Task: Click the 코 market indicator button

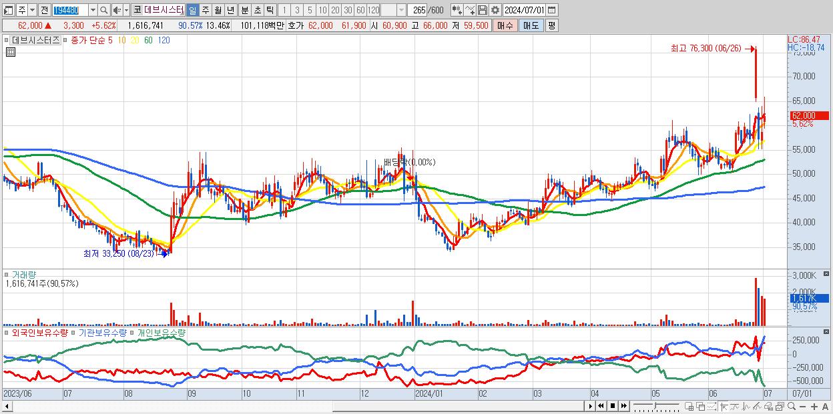Action: (x=137, y=10)
